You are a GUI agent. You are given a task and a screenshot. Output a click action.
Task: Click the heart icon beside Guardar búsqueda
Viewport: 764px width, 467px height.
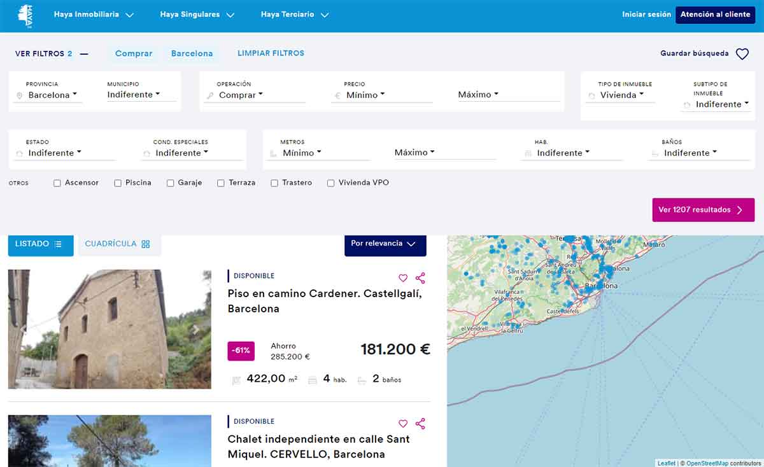(742, 54)
